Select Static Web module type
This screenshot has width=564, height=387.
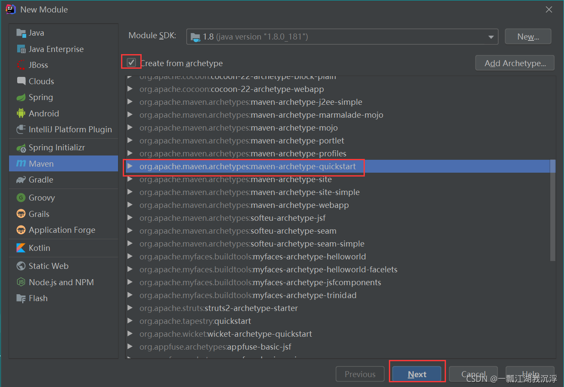coord(64,266)
